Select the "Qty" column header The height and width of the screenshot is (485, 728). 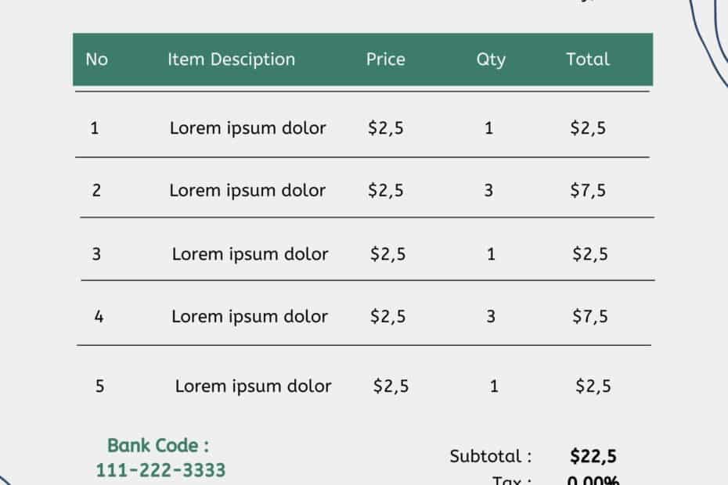pos(491,59)
